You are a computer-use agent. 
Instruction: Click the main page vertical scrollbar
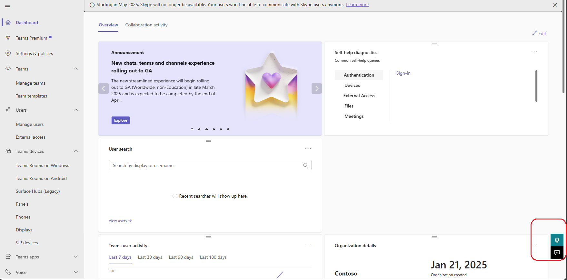564,47
